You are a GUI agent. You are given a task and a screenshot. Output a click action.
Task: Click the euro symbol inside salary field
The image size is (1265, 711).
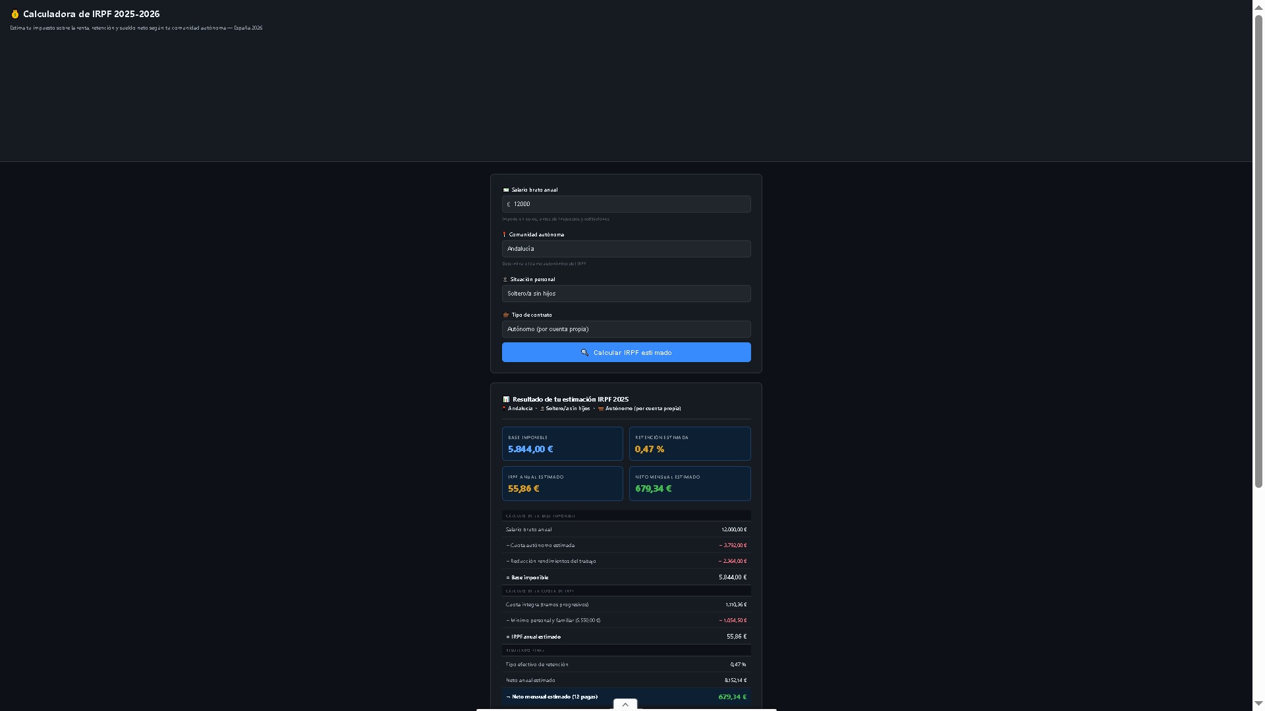coord(508,205)
